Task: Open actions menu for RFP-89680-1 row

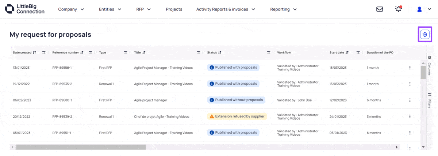Action: [x=410, y=100]
